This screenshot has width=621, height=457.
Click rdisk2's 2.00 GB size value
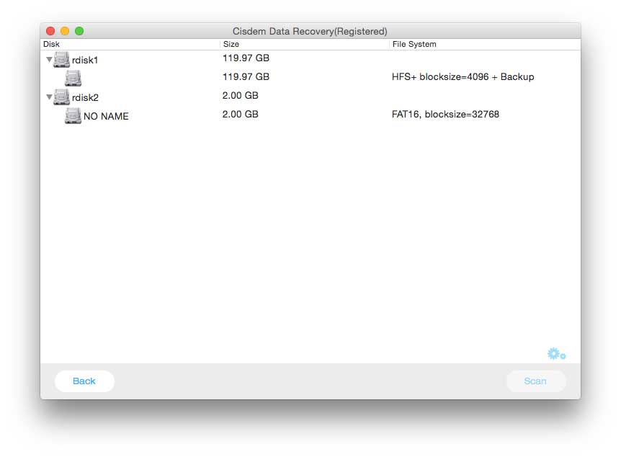click(241, 96)
